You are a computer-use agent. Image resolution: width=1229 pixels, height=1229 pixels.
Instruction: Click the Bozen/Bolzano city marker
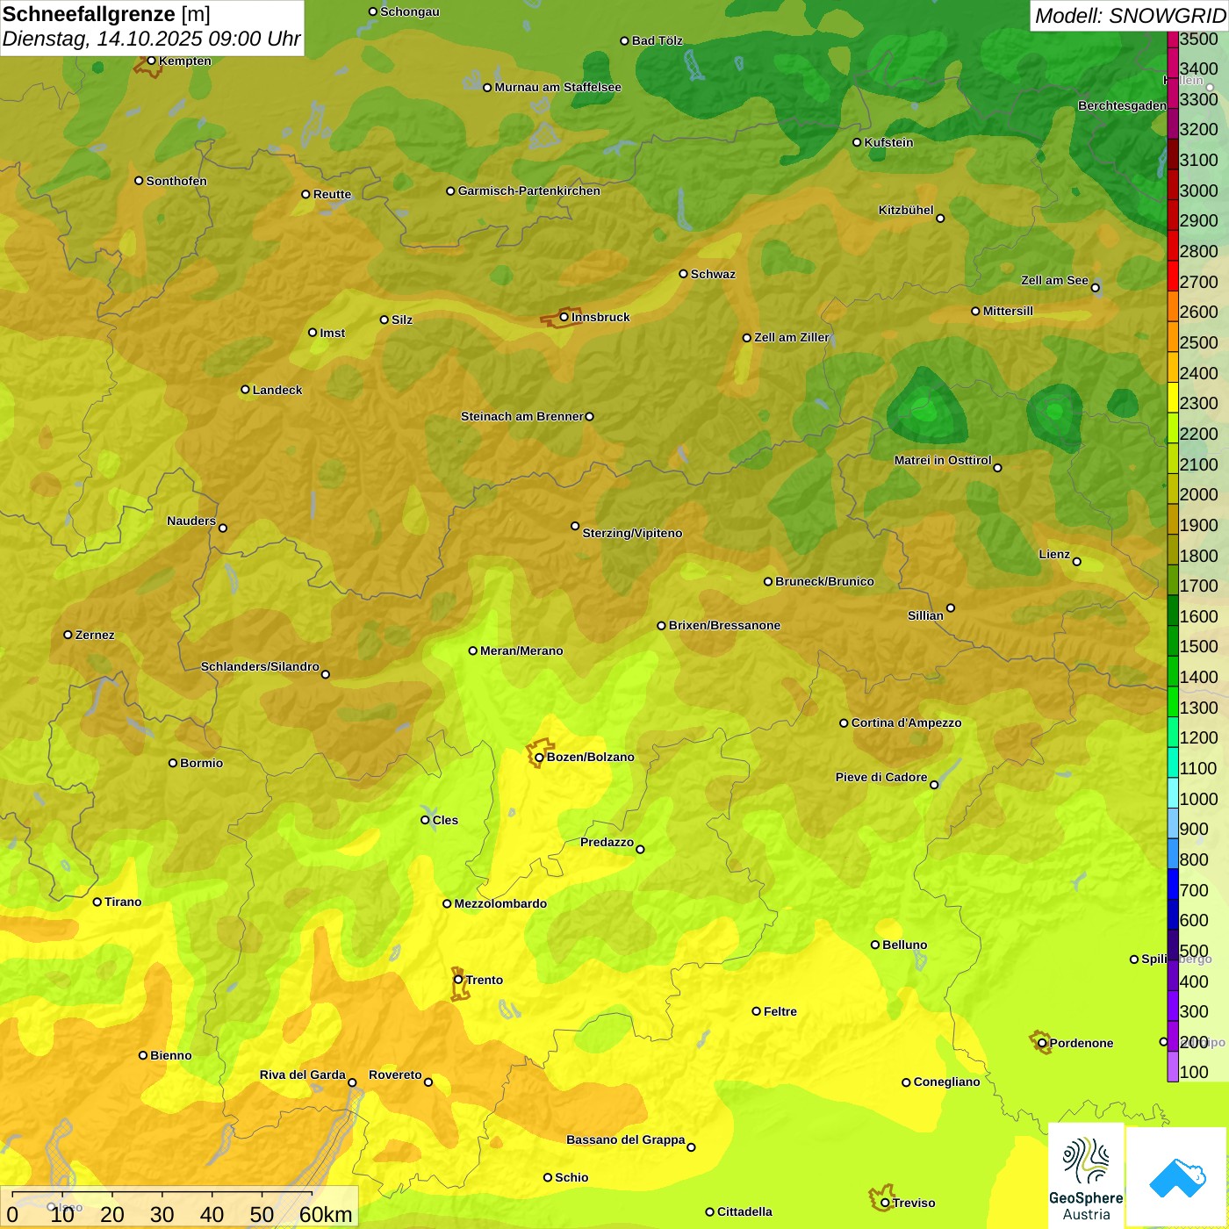[539, 757]
